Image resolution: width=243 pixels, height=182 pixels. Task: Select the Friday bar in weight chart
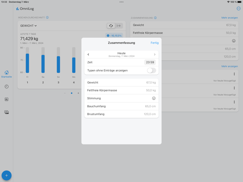[x=27, y=60]
